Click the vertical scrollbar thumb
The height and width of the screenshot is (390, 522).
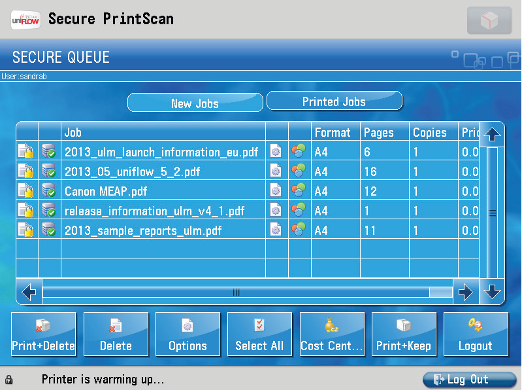pyautogui.click(x=492, y=213)
